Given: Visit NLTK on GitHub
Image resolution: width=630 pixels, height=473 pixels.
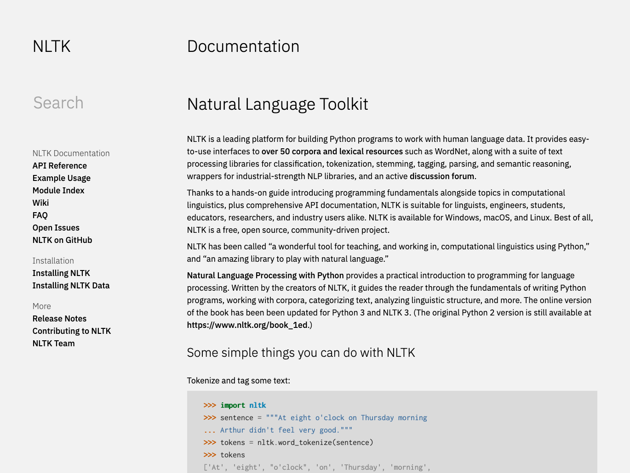Looking at the screenshot, I should click(x=62, y=240).
